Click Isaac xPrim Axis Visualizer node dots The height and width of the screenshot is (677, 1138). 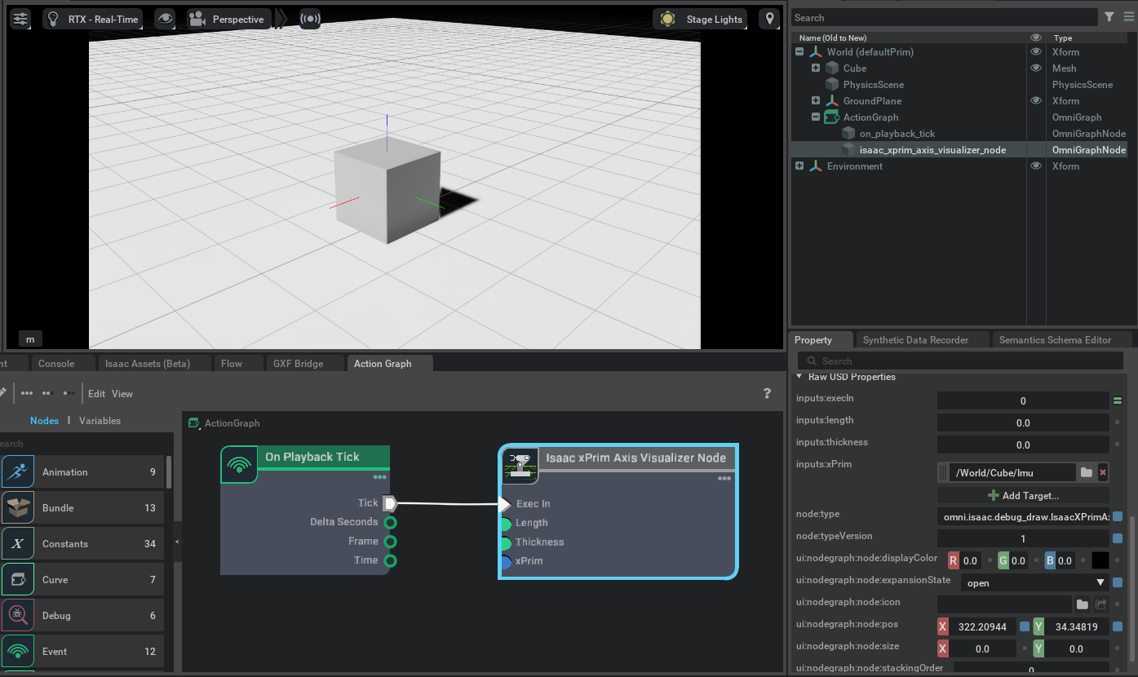(x=724, y=479)
